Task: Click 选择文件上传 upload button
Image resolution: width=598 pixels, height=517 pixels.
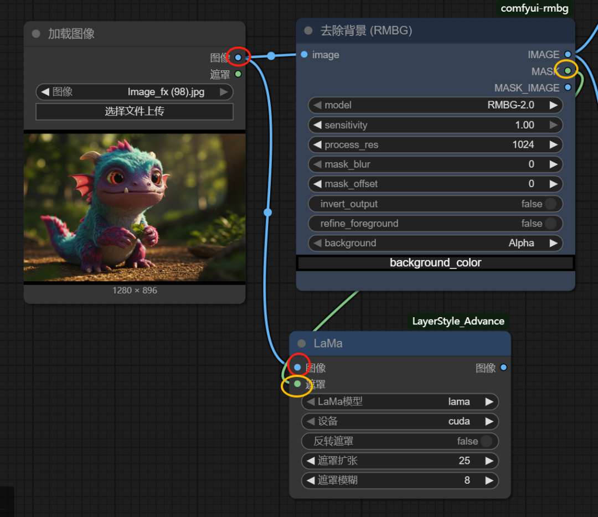Action: point(134,111)
